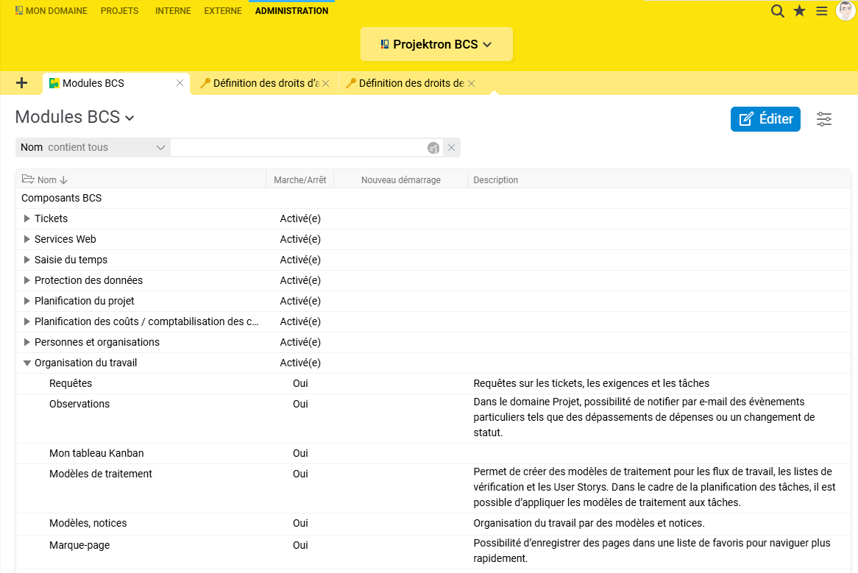Open the hamburger menu icon
Image resolution: width=858 pixels, height=573 pixels.
(822, 11)
